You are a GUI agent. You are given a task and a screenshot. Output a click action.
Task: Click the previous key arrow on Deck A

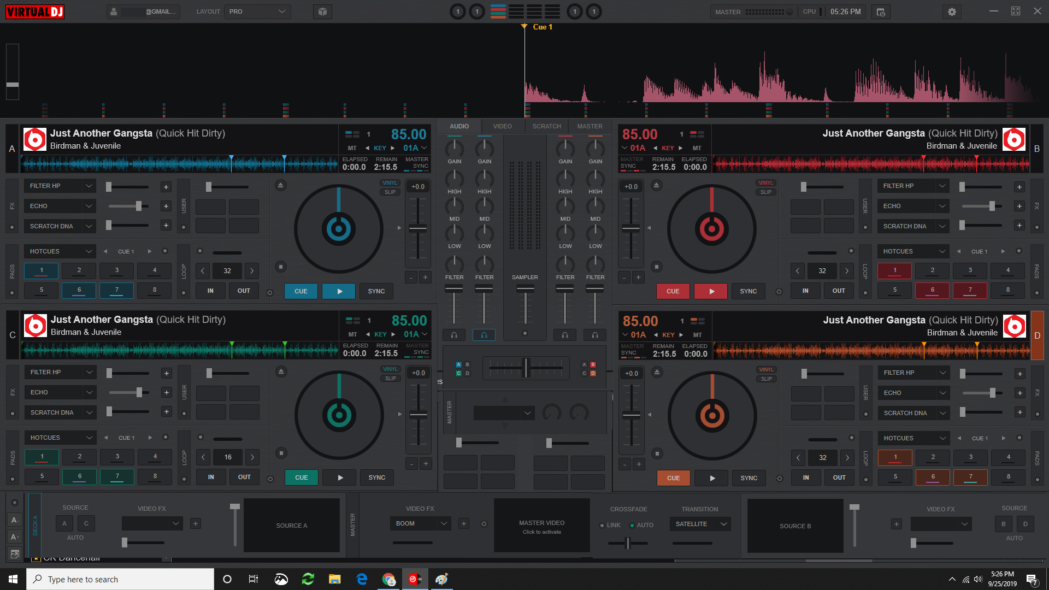(367, 148)
